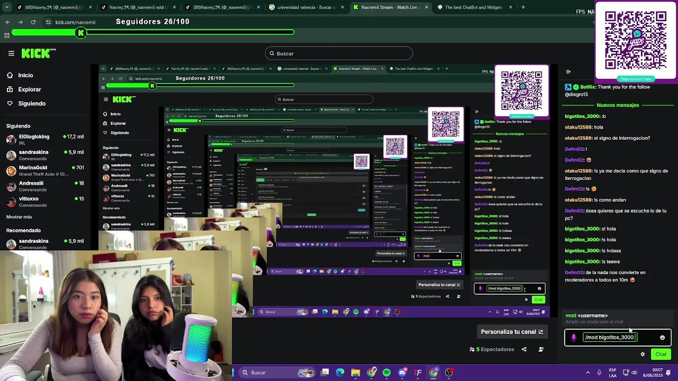This screenshot has width=678, height=381.
Task: Click the share icon below the stream
Action: pos(524,349)
